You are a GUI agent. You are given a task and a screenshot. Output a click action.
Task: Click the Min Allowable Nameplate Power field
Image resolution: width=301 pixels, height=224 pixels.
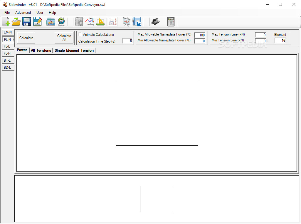coord(200,41)
